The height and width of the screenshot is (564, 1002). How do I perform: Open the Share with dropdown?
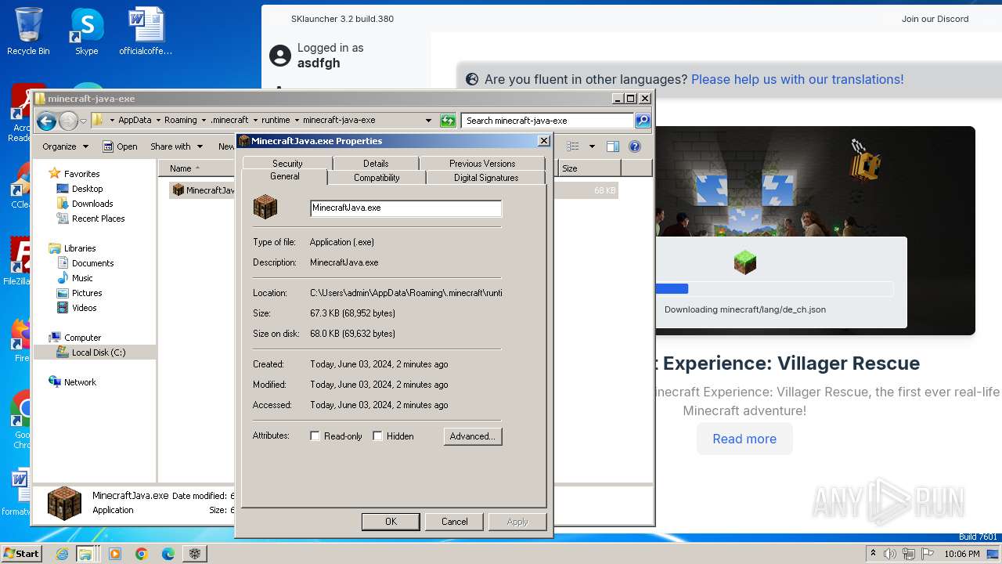click(176, 146)
